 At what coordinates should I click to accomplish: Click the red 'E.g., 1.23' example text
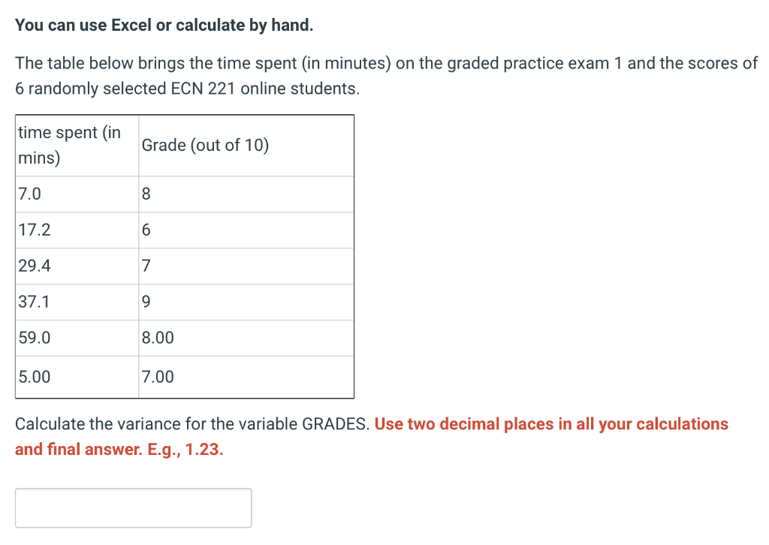click(x=185, y=450)
